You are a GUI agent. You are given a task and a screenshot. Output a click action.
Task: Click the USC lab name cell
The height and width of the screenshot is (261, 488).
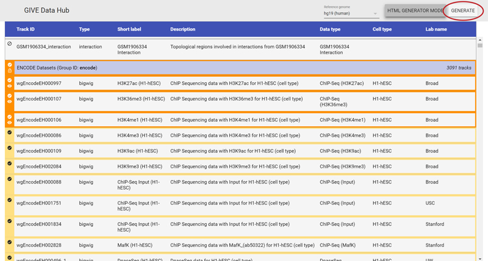click(430, 203)
